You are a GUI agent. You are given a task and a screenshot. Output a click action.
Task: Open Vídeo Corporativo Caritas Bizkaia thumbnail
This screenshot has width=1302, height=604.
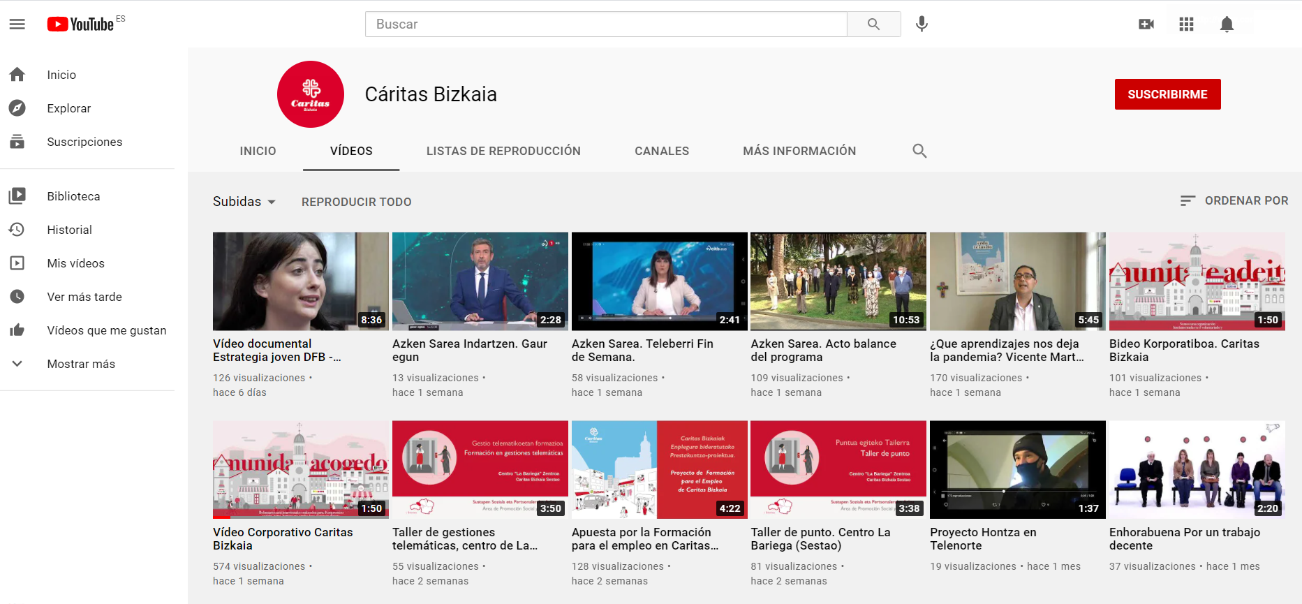point(301,469)
